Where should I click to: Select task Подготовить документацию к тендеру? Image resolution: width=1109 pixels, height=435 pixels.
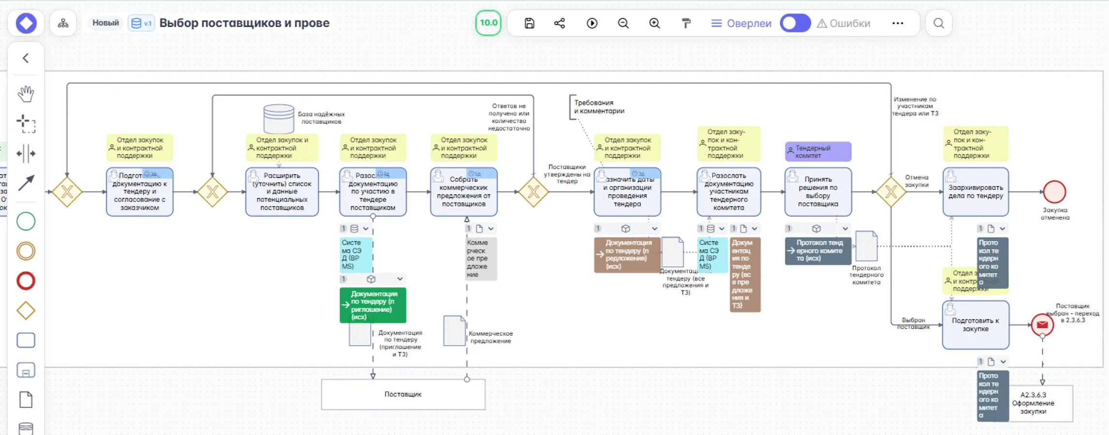pos(140,192)
